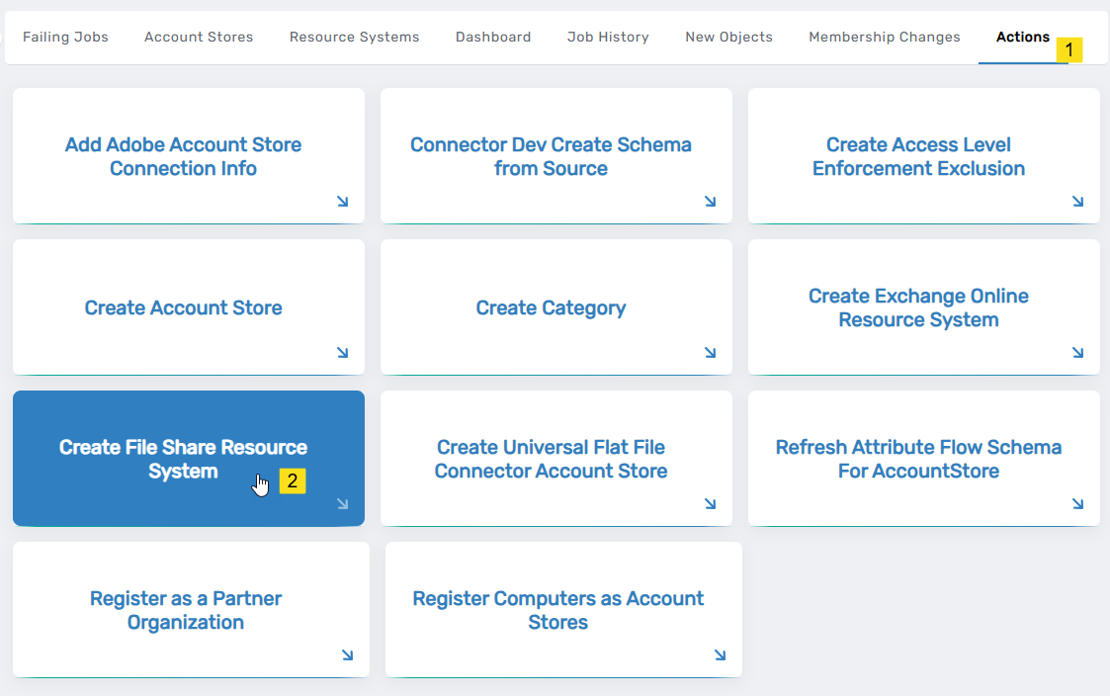Screen dimensions: 1110x696
Task: Open Create File Share Resource System link
Action: tap(183, 459)
